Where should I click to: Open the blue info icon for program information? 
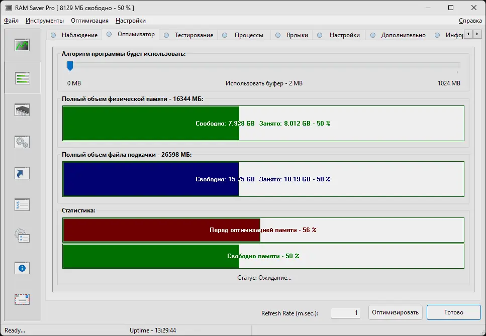tap(22, 269)
